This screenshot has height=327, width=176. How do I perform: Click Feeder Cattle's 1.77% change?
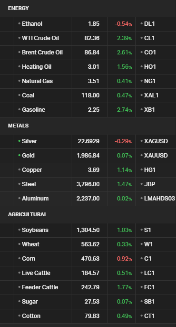coord(125,287)
